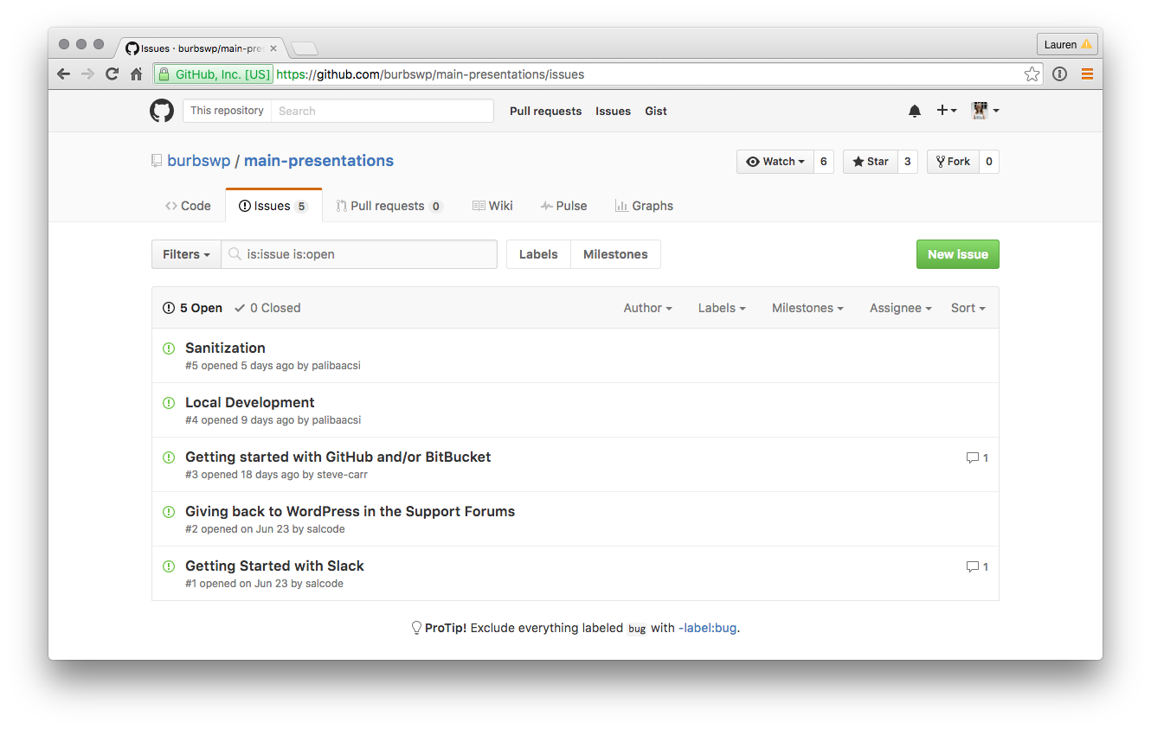Click the This repository search scope label

point(227,111)
